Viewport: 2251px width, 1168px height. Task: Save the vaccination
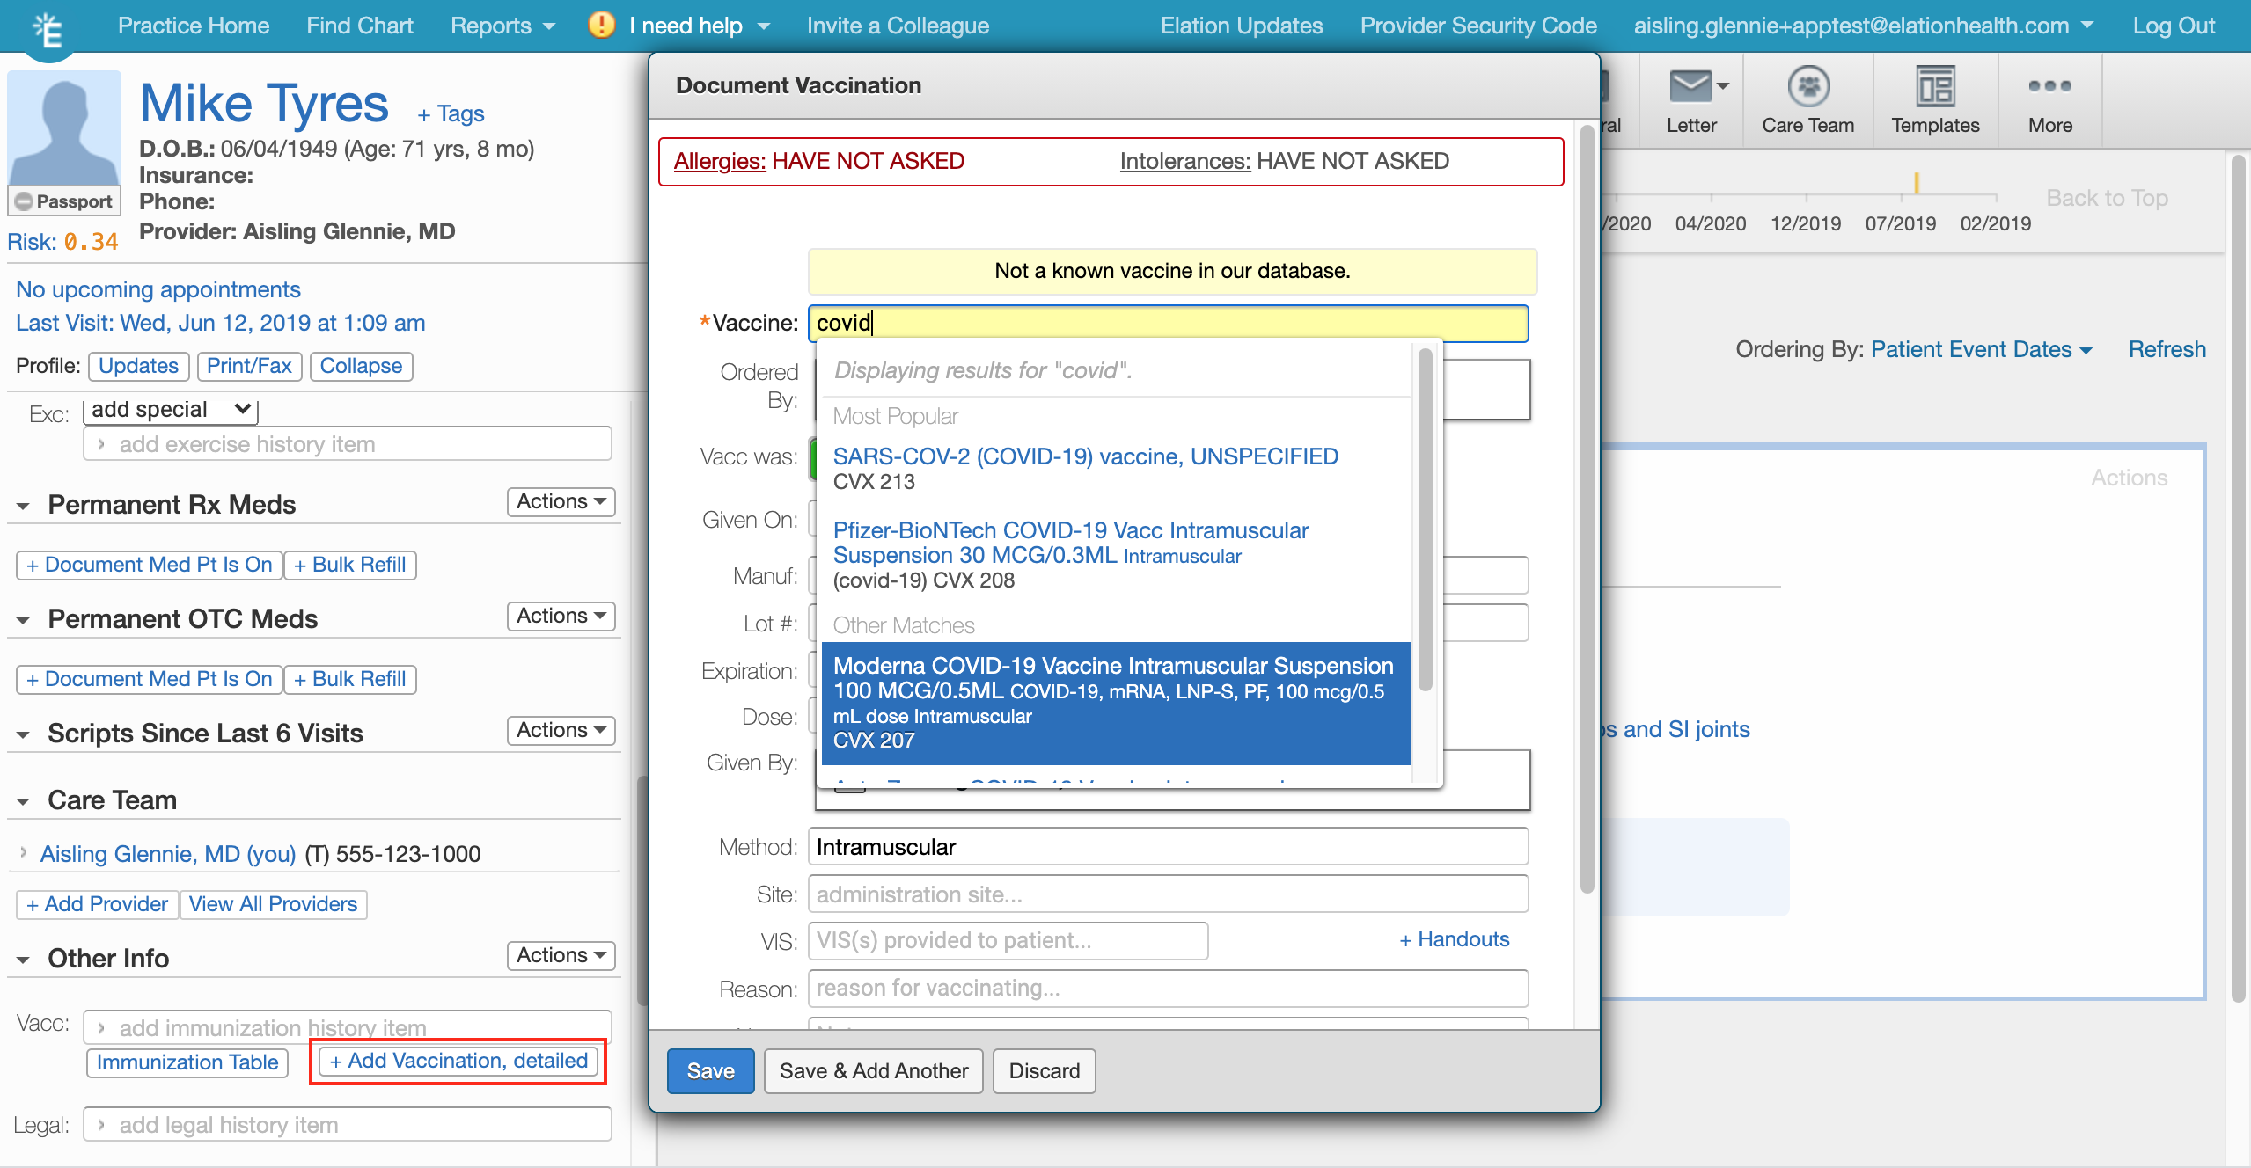pyautogui.click(x=710, y=1070)
